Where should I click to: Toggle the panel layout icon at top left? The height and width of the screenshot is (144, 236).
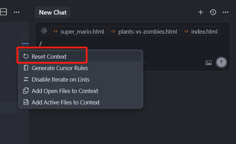pyautogui.click(x=3, y=12)
